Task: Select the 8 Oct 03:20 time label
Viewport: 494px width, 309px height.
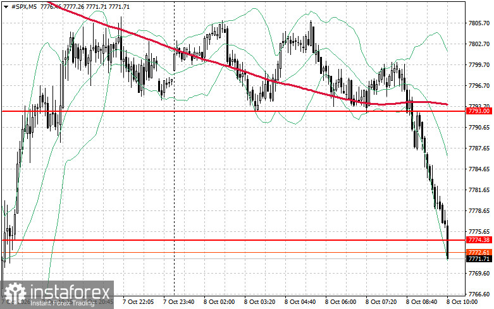Action: tap(259, 302)
